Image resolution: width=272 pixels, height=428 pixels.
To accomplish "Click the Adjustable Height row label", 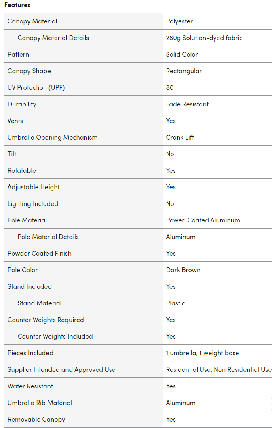I will (34, 187).
